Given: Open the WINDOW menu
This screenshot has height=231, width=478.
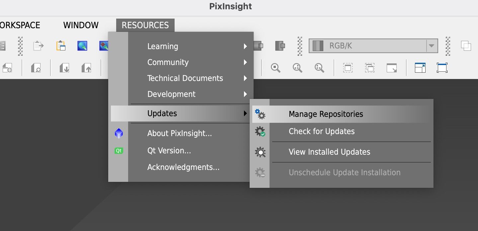Looking at the screenshot, I should [x=81, y=25].
